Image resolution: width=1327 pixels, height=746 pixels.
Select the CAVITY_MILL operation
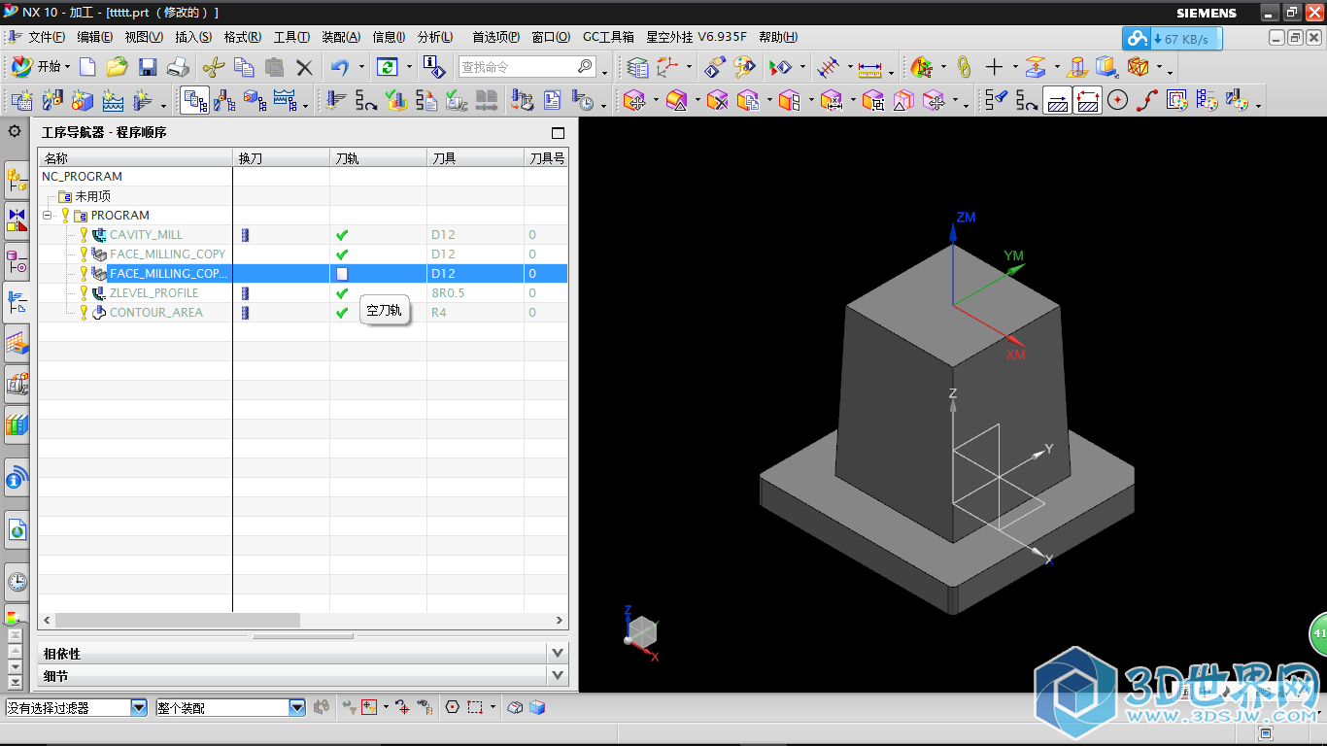tap(146, 235)
